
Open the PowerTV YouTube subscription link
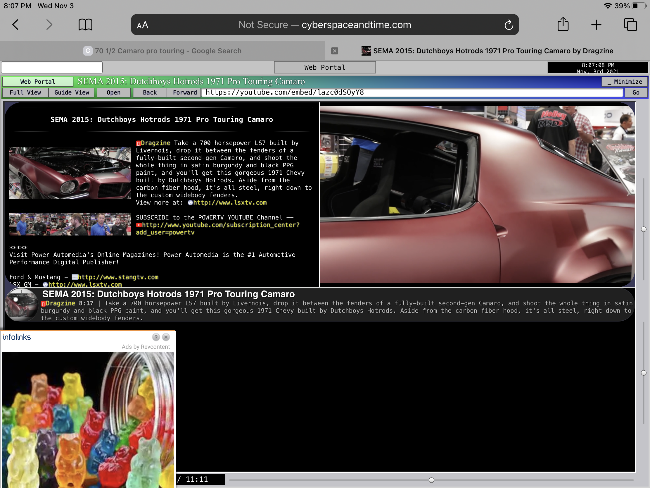click(218, 228)
